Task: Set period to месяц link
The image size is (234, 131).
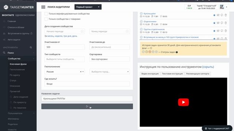Action: coord(50,36)
